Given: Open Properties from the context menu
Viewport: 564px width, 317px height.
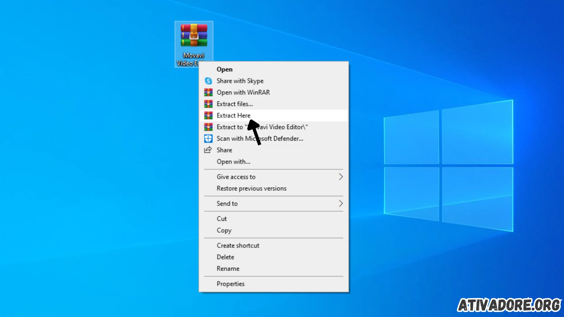Looking at the screenshot, I should tap(273, 284).
